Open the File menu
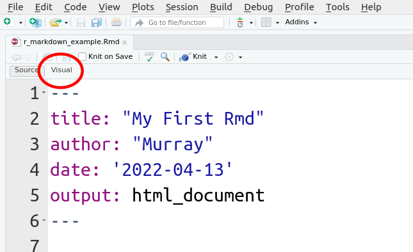The height and width of the screenshot is (252, 413). click(15, 7)
